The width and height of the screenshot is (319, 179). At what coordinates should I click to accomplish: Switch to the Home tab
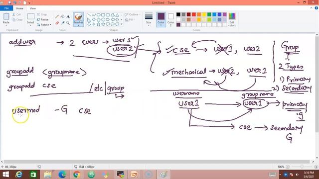(x=20, y=8)
